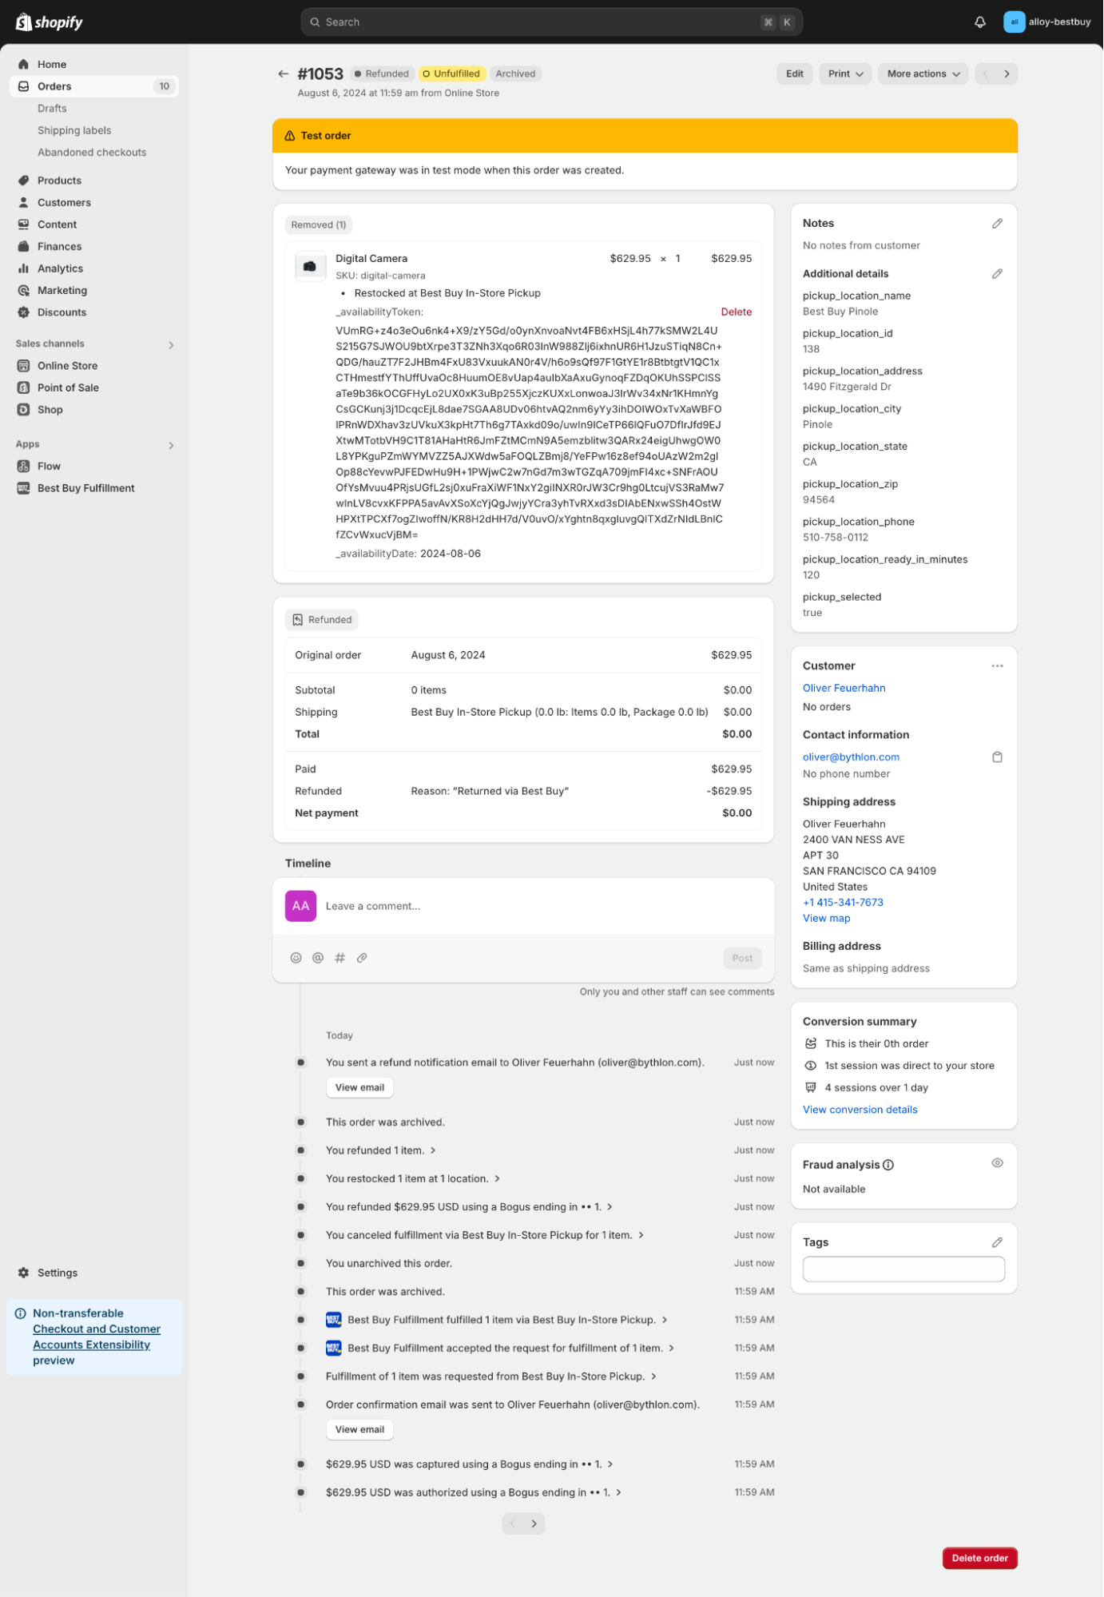The image size is (1104, 1597).
Task: Copy the email address with the clipboard icon
Action: click(x=997, y=757)
